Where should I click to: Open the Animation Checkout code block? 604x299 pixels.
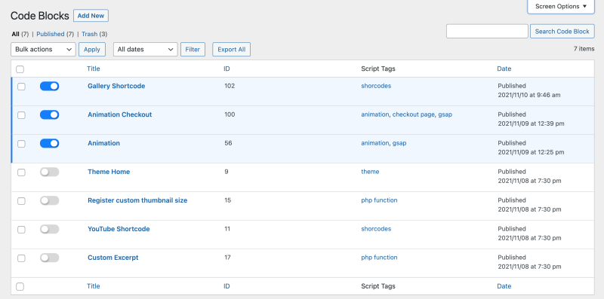coord(120,114)
